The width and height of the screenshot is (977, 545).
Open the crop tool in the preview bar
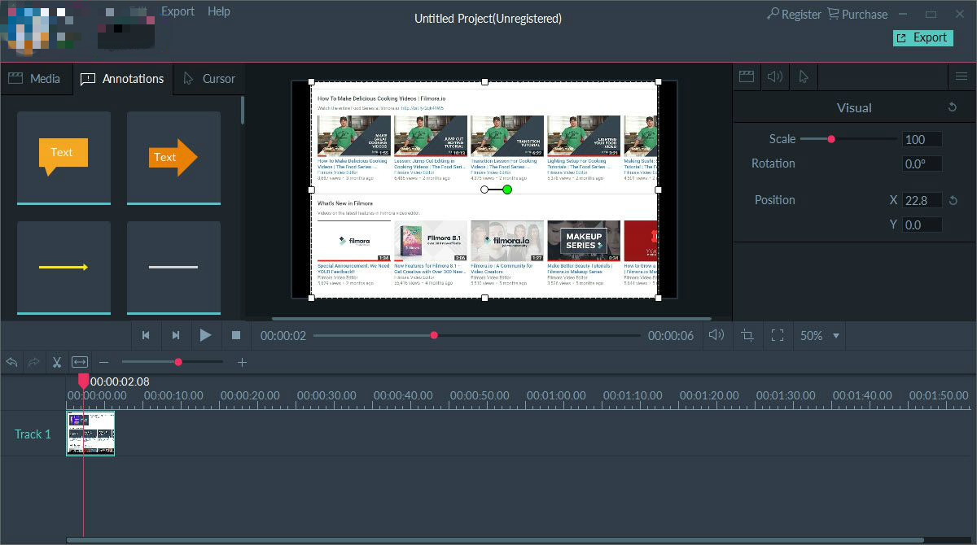click(x=747, y=335)
